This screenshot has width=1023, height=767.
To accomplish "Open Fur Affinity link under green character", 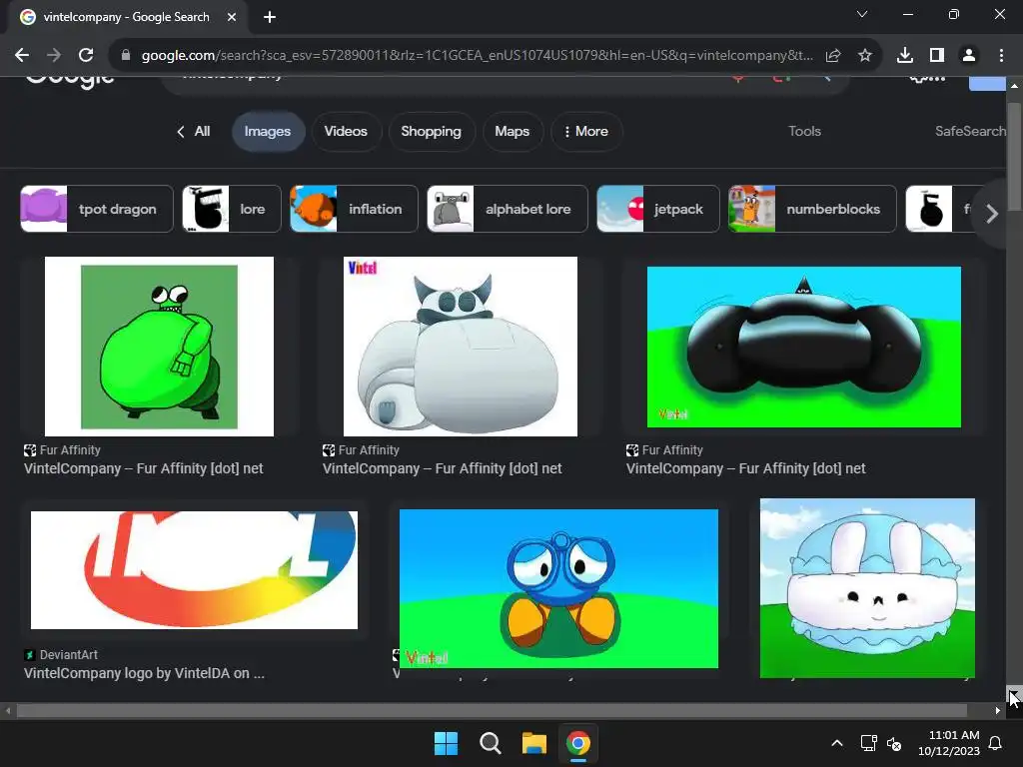I will (144, 468).
